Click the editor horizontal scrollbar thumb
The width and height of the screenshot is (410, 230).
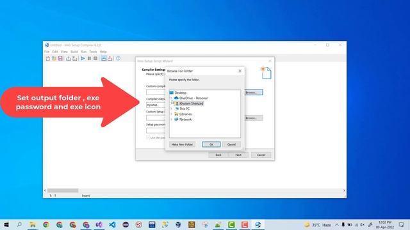63,190
